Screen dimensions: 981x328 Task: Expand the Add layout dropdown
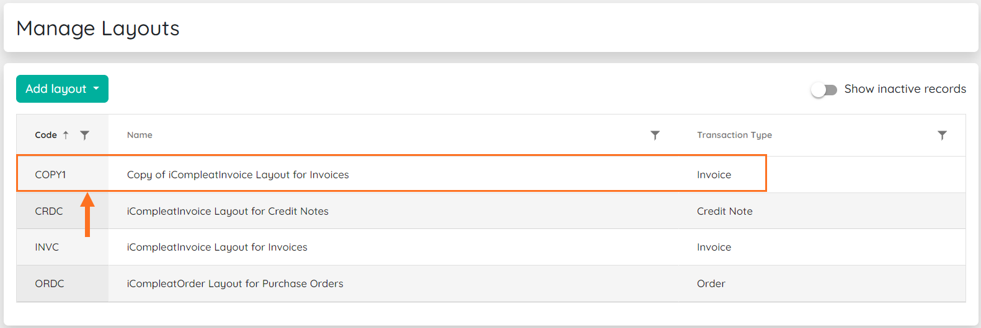(x=62, y=88)
